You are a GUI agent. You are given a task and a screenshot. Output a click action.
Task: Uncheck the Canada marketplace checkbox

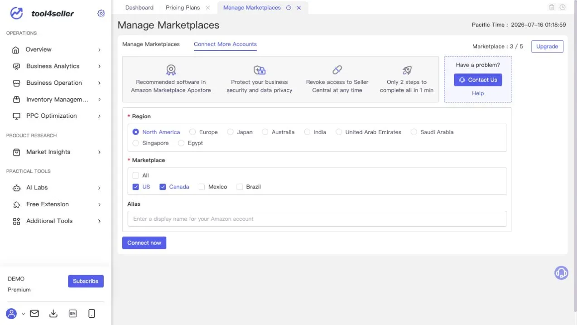coord(163,187)
